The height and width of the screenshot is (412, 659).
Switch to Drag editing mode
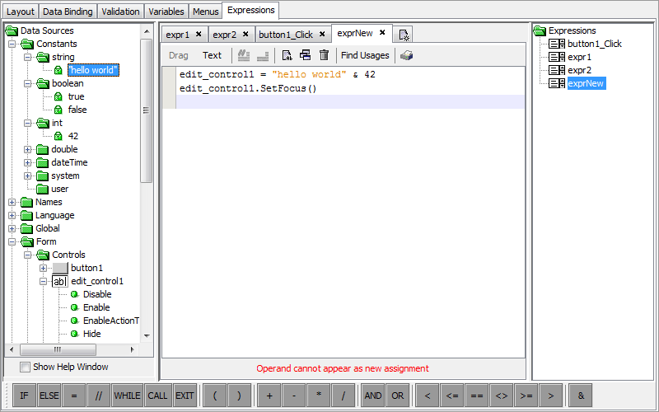179,55
